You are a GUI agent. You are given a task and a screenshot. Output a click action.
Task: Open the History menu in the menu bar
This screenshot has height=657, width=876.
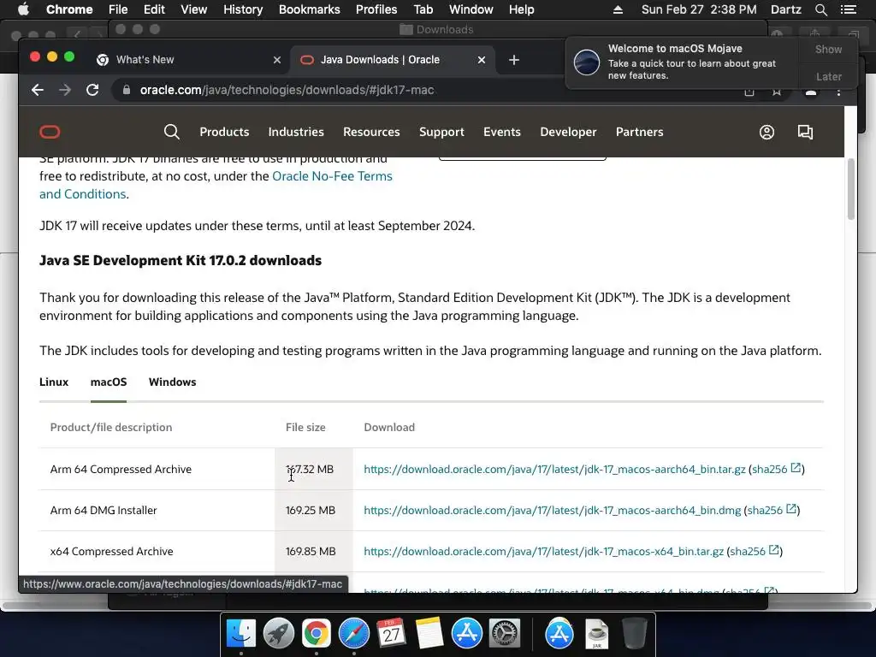[243, 9]
